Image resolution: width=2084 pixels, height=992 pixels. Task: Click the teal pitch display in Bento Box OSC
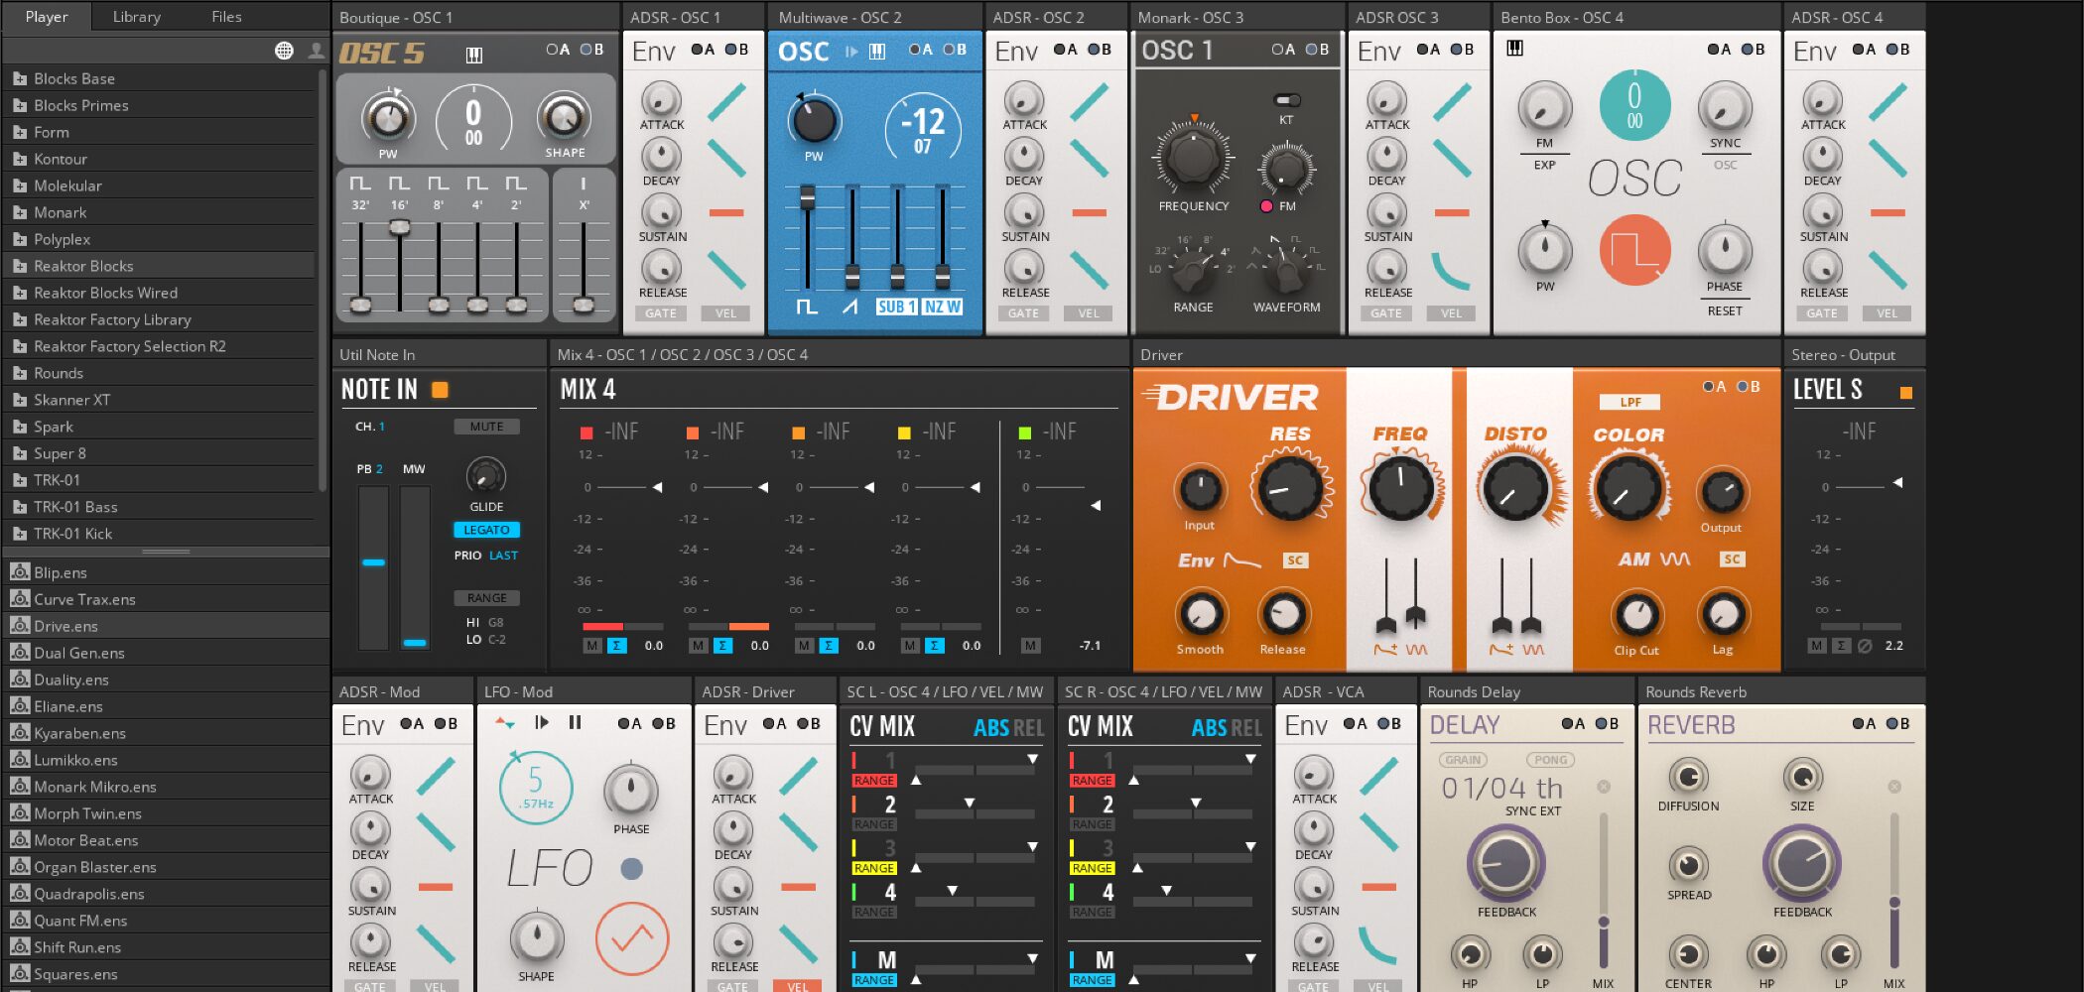click(x=1634, y=105)
